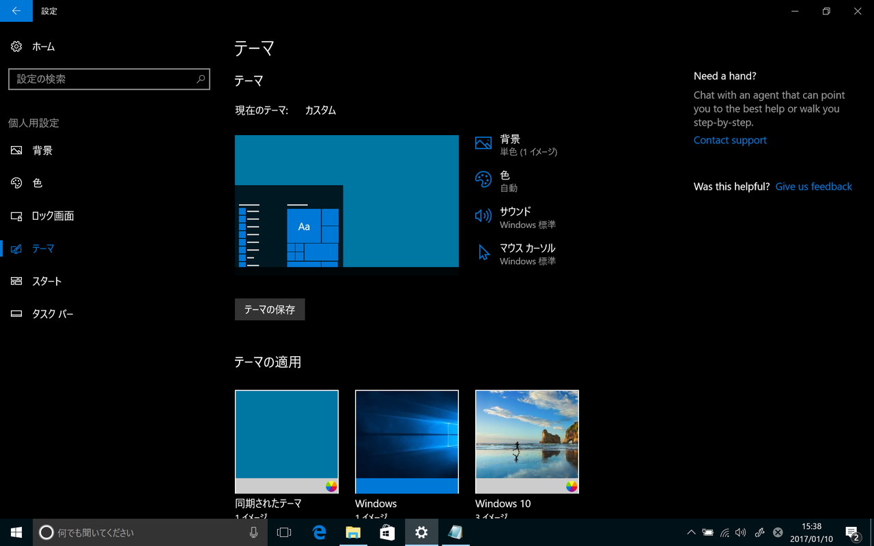Check the battery icon in the tray
This screenshot has height=546, width=874.
click(708, 532)
